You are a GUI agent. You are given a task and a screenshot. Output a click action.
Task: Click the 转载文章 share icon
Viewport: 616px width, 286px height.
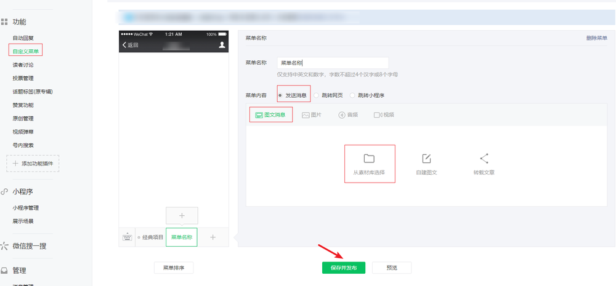[x=484, y=159]
